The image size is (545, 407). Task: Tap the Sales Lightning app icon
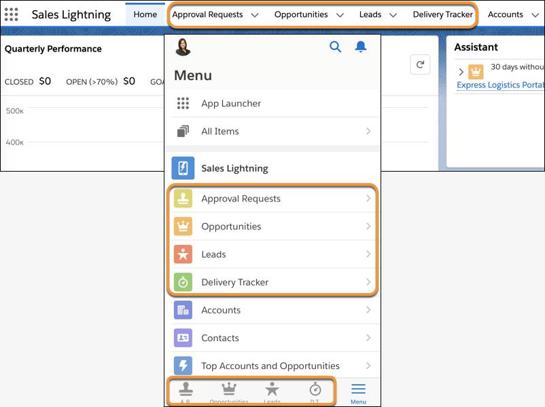[x=183, y=168]
